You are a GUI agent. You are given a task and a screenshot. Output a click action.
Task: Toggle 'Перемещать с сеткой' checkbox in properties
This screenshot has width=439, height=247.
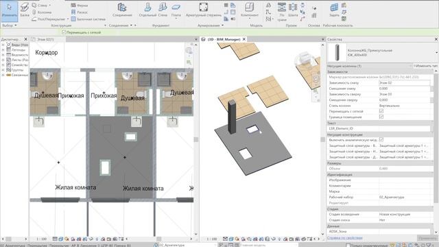pos(381,111)
